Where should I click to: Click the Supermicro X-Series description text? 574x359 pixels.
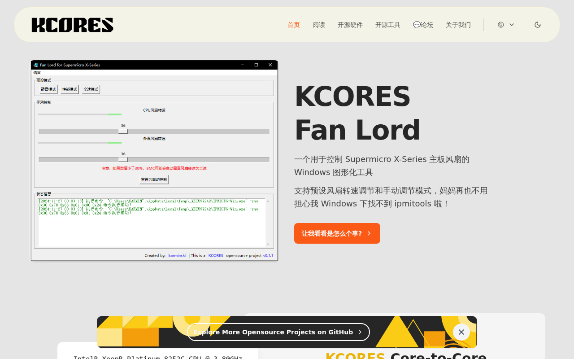coord(382,166)
